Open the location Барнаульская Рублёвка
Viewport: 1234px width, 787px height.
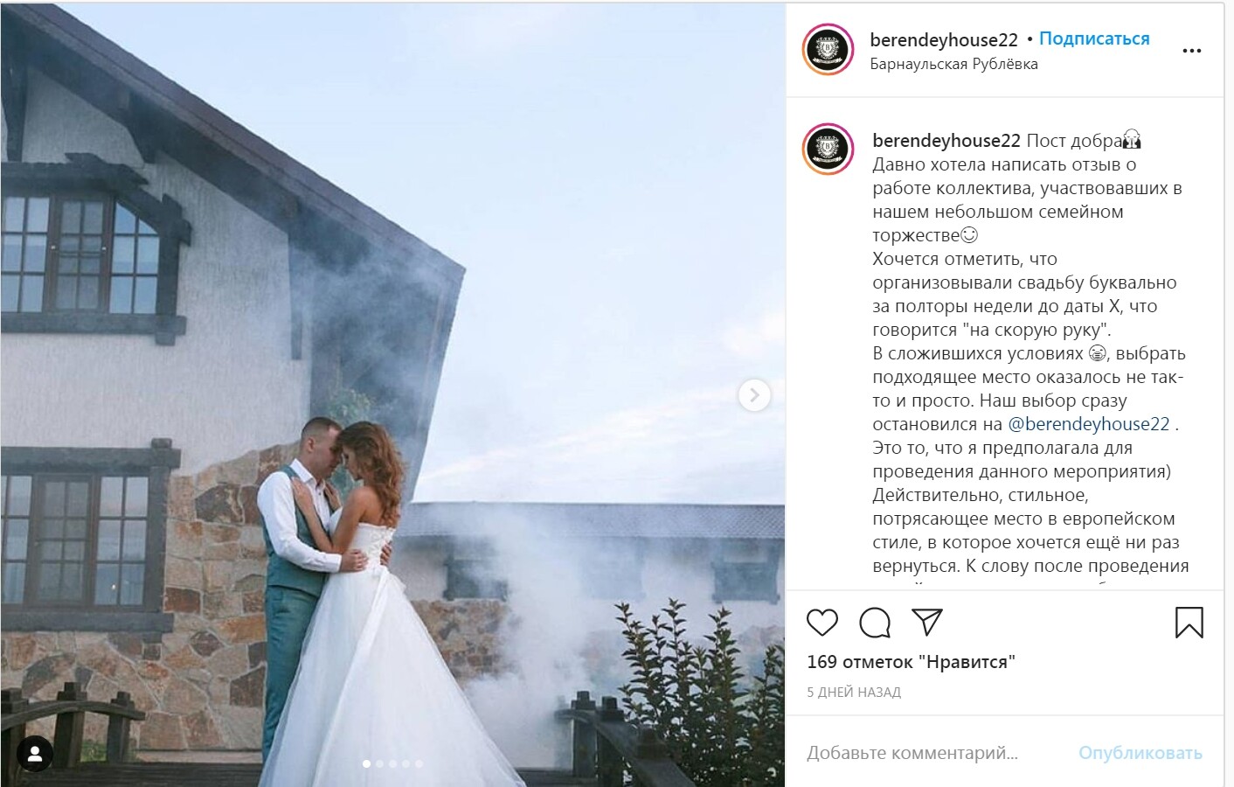click(x=953, y=64)
